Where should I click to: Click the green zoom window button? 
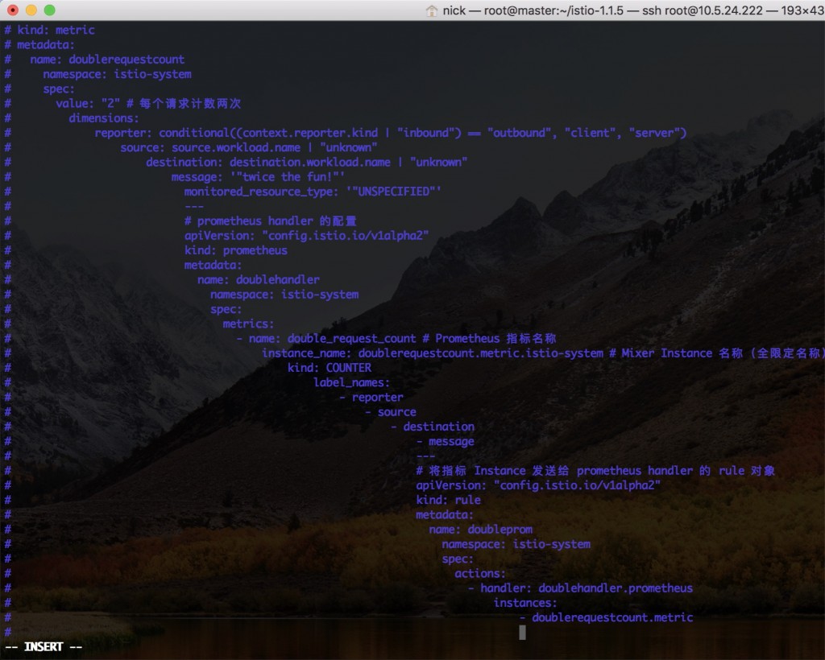pos(49,10)
